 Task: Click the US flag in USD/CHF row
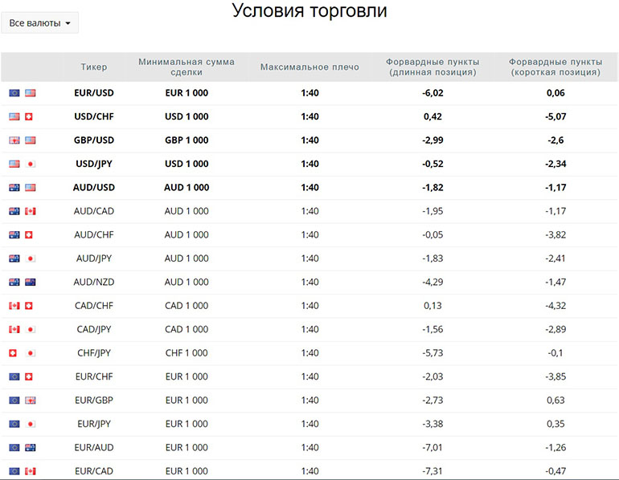(14, 116)
